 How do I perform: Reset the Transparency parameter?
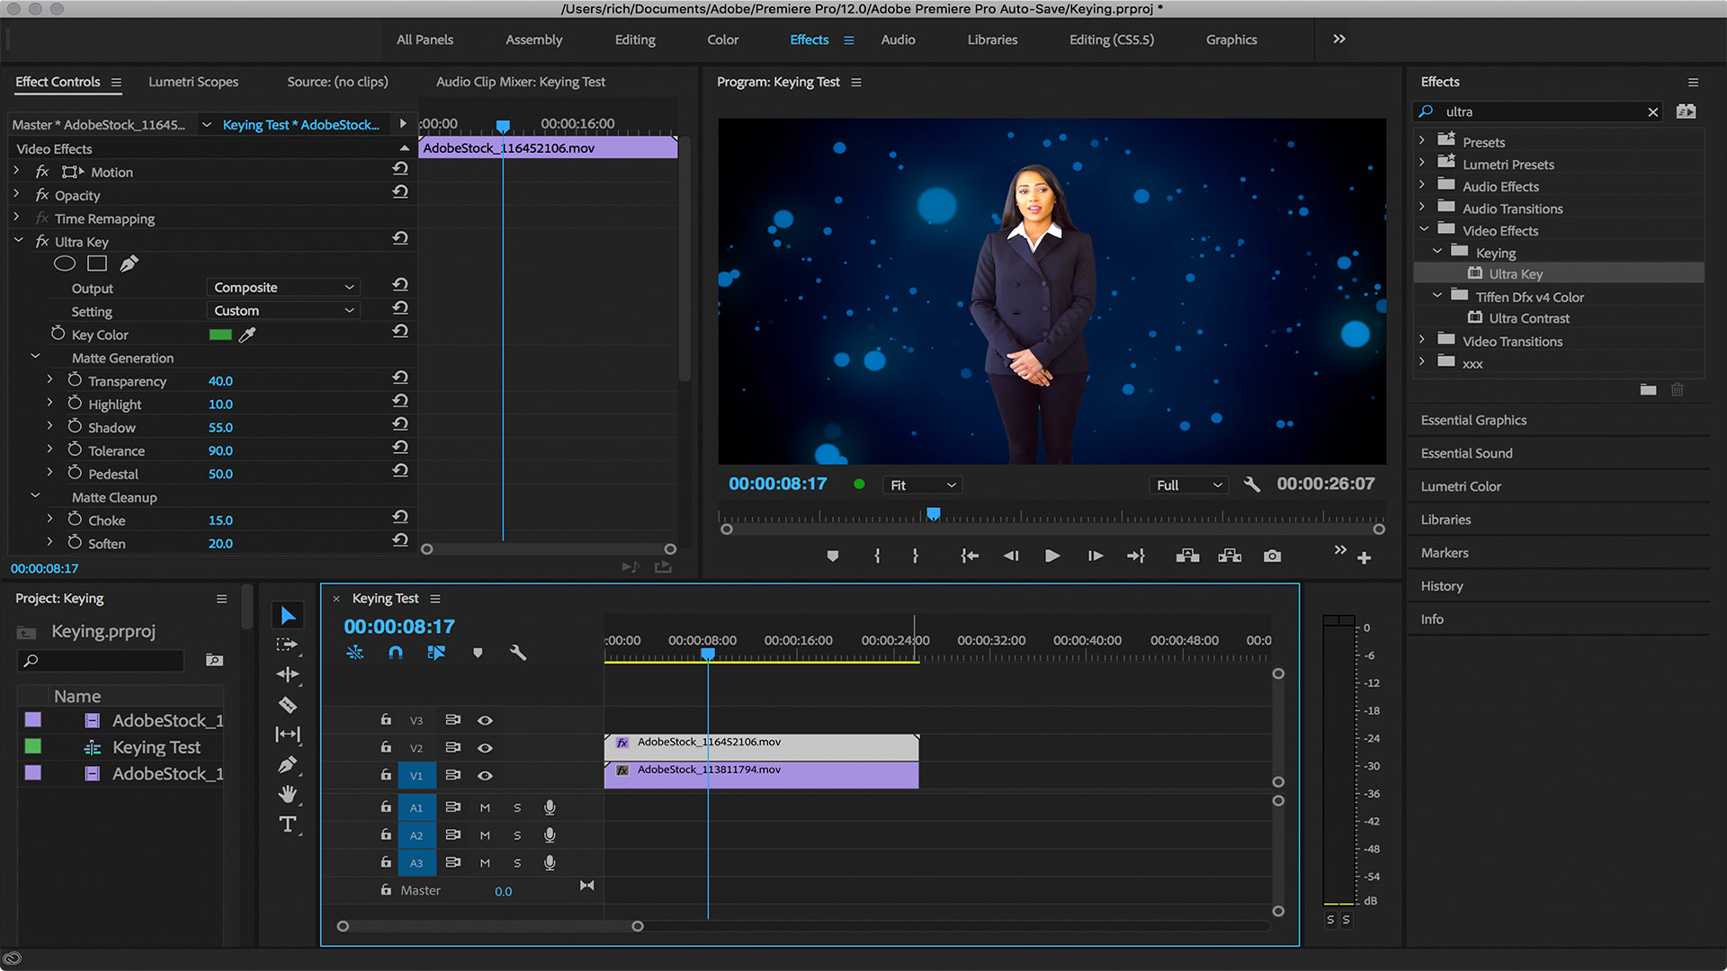[400, 377]
